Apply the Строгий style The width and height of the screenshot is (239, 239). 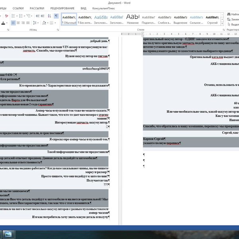[x=212, y=19]
